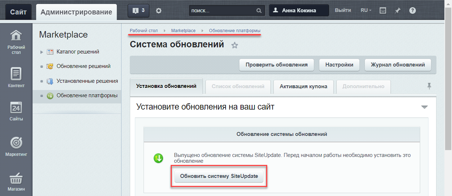Click Обновить систему SiteUpdate button

click(x=219, y=176)
